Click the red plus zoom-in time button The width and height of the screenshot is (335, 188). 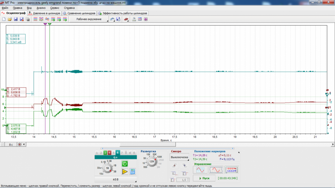pyautogui.click(x=19, y=145)
